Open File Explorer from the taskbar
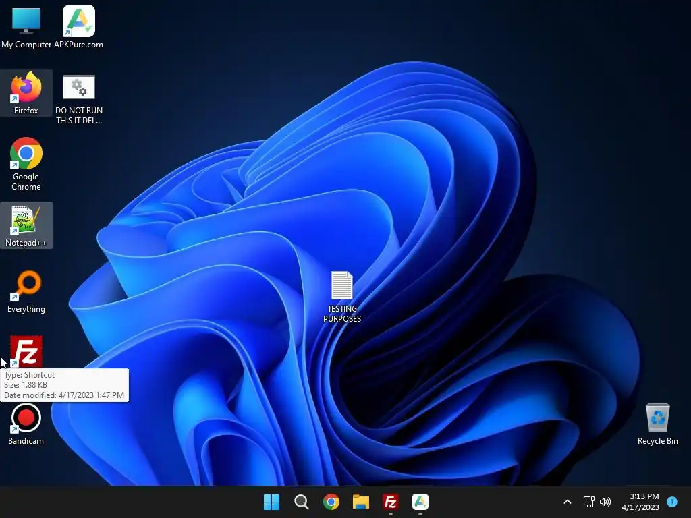Screen dimensions: 691x518 pos(361,502)
